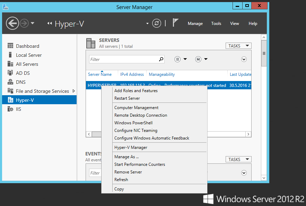Select All Servers in the sidebar
Image resolution: width=306 pixels, height=206 pixels.
[39, 64]
